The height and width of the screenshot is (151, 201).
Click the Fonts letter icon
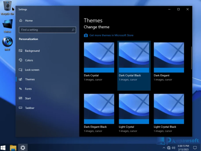(21, 89)
